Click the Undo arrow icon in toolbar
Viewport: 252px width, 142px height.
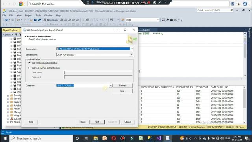[97, 20]
